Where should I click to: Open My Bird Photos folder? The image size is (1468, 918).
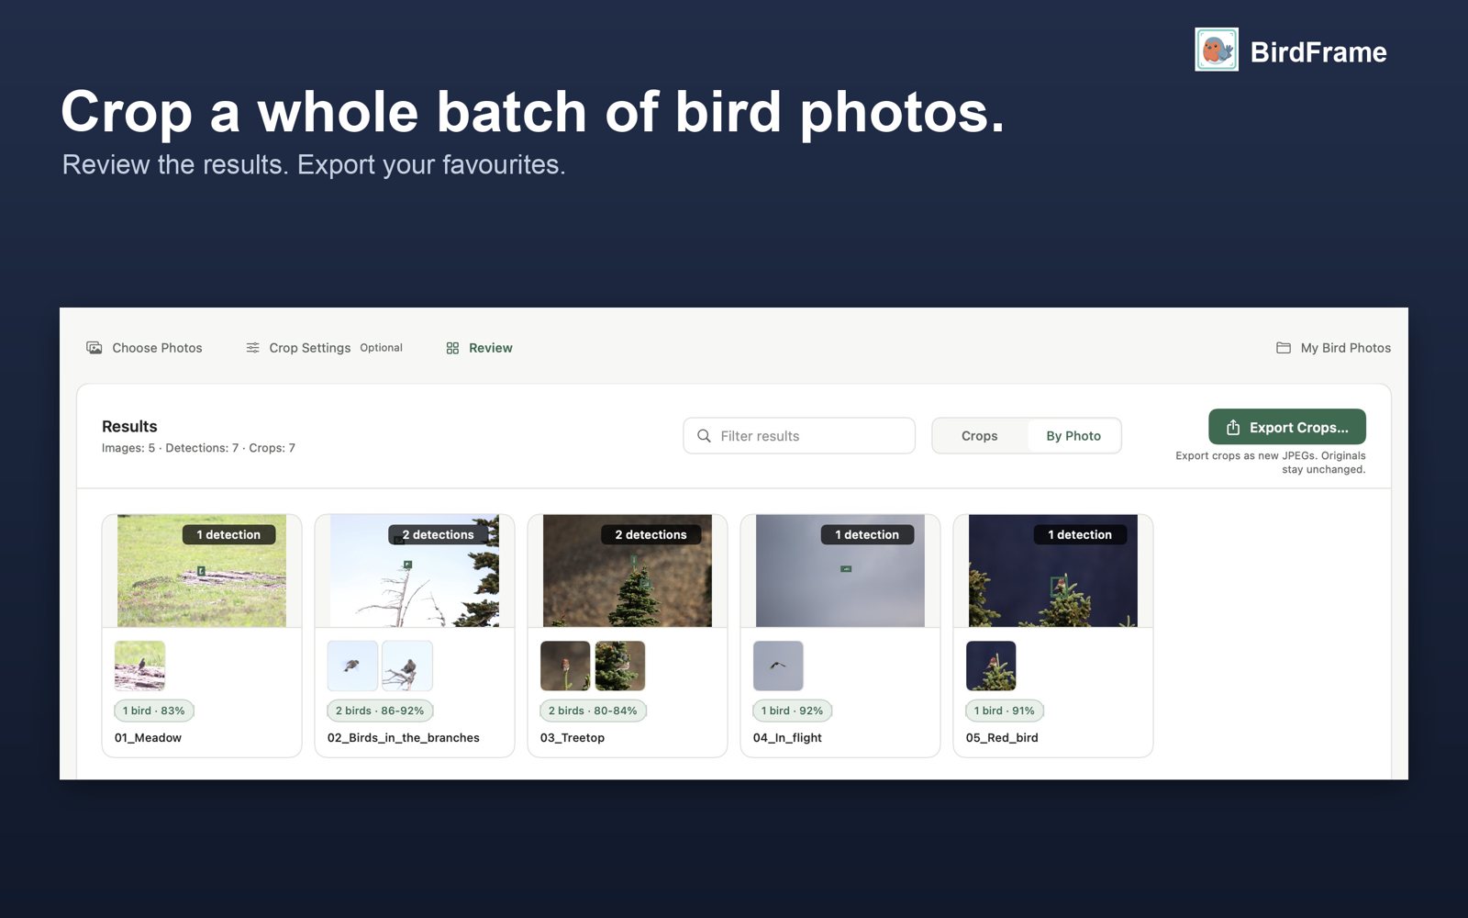click(x=1333, y=348)
